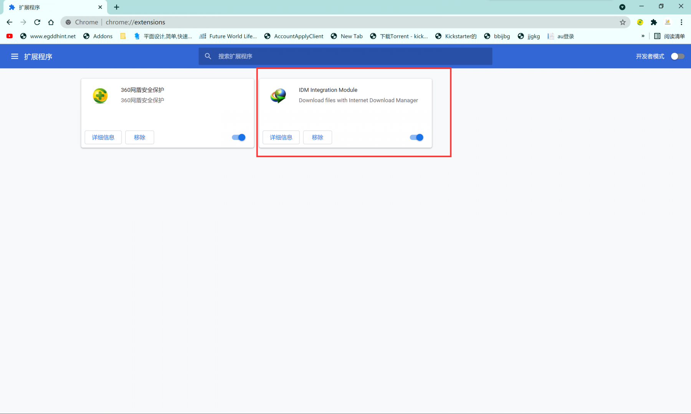Open the AccountApplyClient bookmark
Image resolution: width=691 pixels, height=414 pixels.
pos(294,36)
